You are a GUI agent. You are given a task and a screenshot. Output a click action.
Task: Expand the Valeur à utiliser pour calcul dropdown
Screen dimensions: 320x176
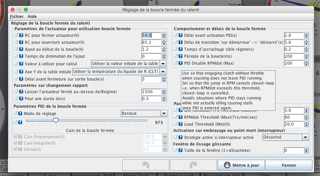pos(163,63)
